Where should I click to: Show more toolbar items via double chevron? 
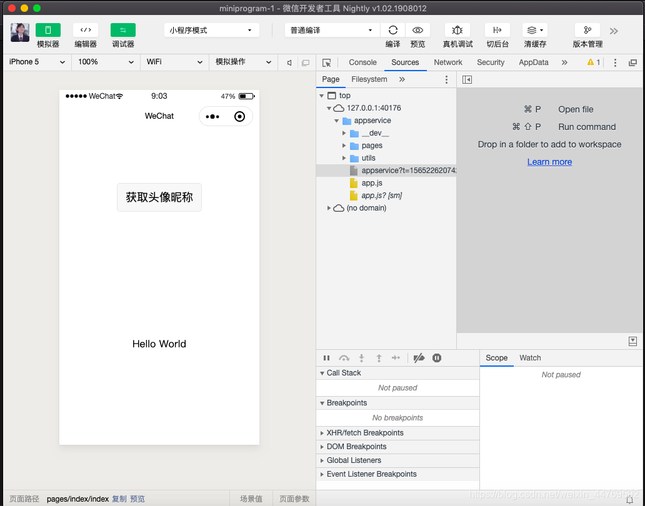point(614,31)
